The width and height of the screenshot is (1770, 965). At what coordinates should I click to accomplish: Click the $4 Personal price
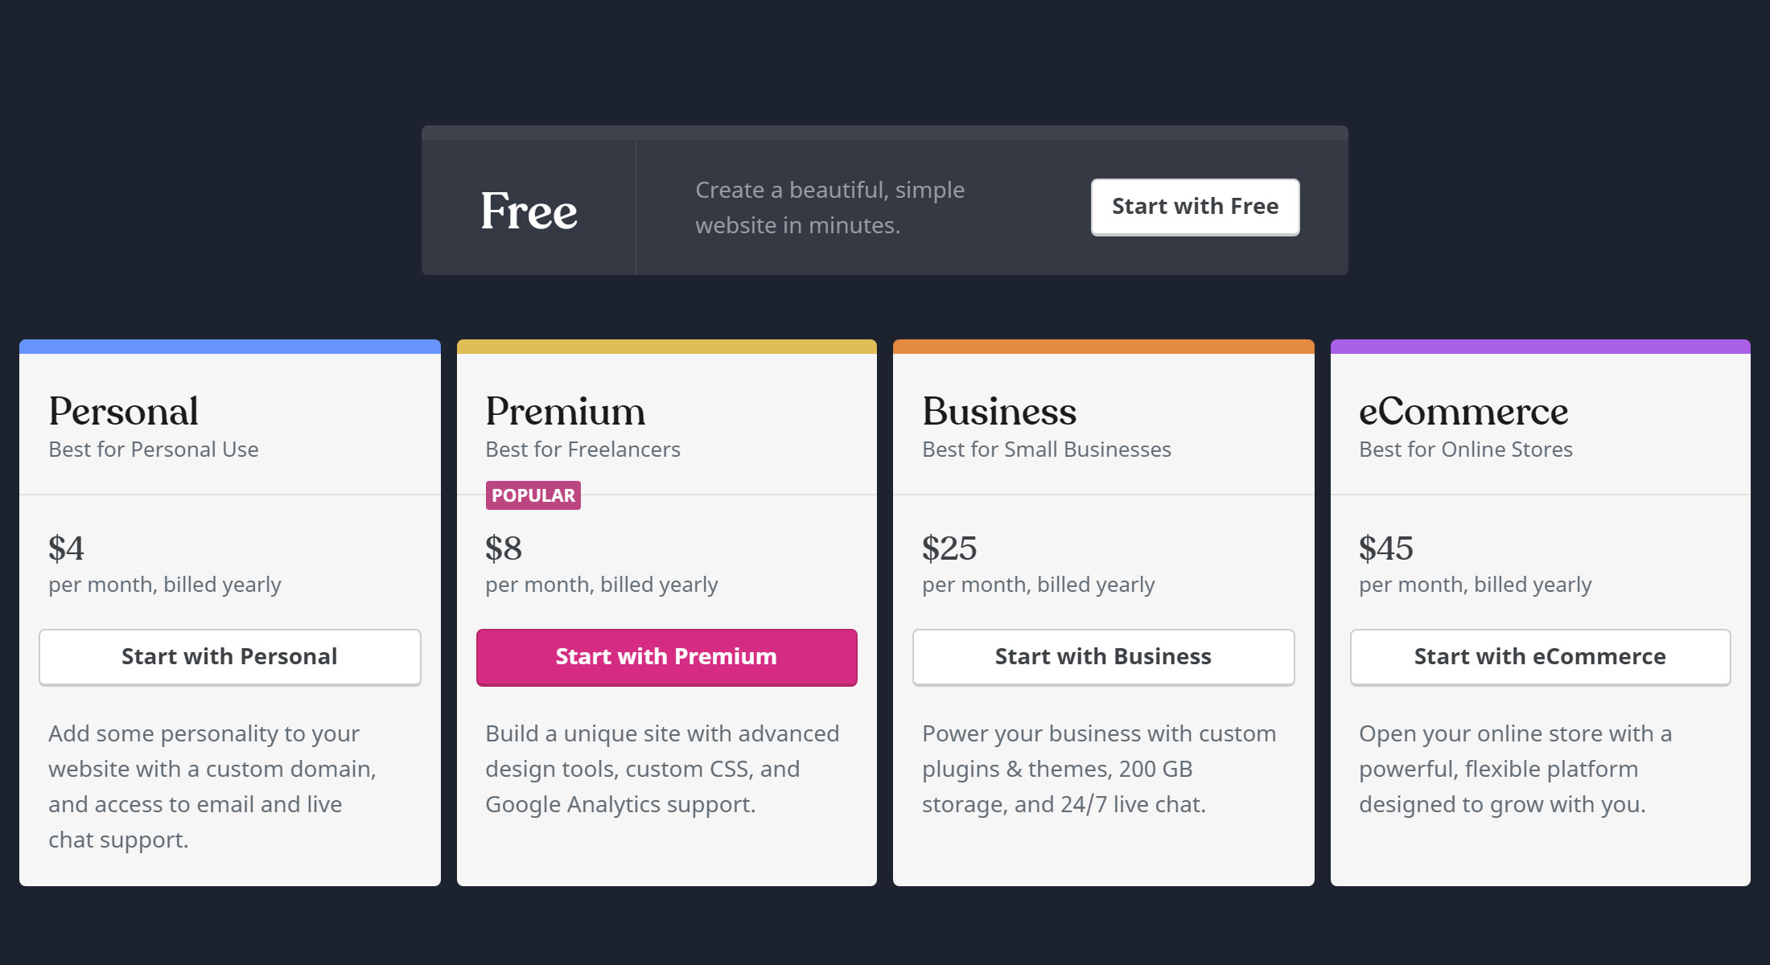[66, 548]
